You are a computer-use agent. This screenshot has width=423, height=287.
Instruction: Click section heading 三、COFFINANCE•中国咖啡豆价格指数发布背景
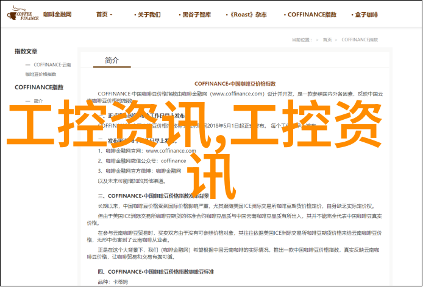(154, 196)
